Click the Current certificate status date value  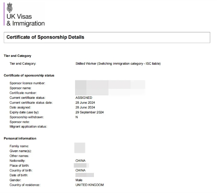click(85, 103)
